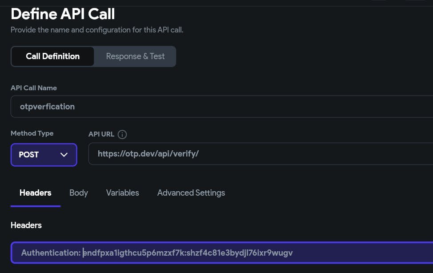
Task: Click the Define API Call heading
Action: 63,14
